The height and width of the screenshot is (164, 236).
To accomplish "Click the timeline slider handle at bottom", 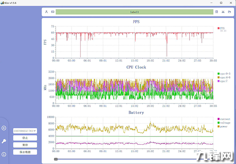I will click(x=56, y=159).
